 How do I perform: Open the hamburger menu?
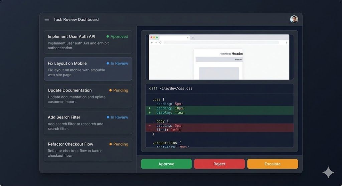47,20
